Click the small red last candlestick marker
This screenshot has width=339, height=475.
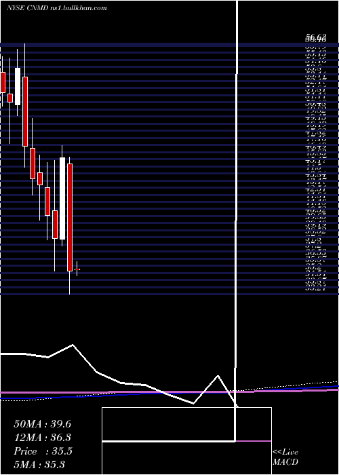point(77,269)
